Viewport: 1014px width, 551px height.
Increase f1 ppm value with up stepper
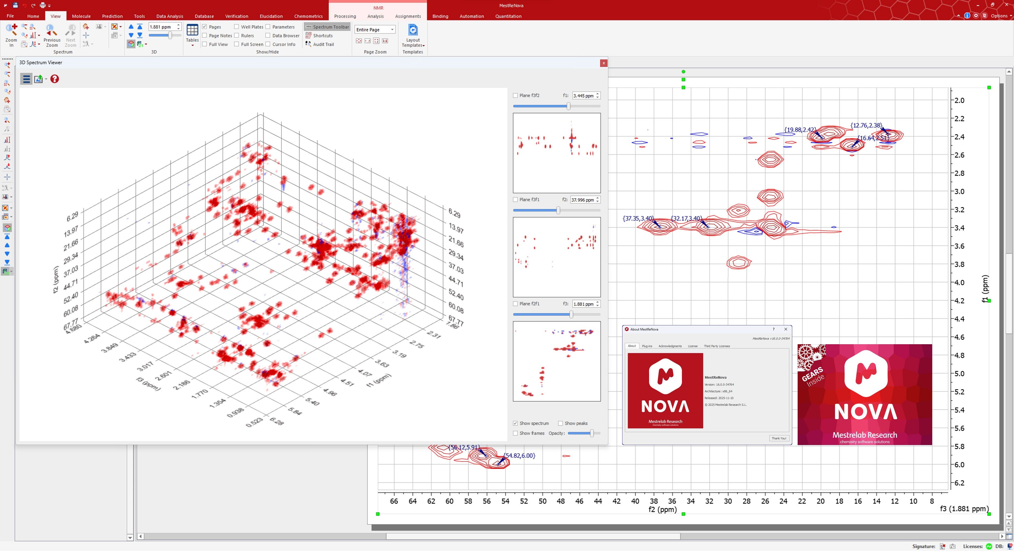tap(597, 94)
